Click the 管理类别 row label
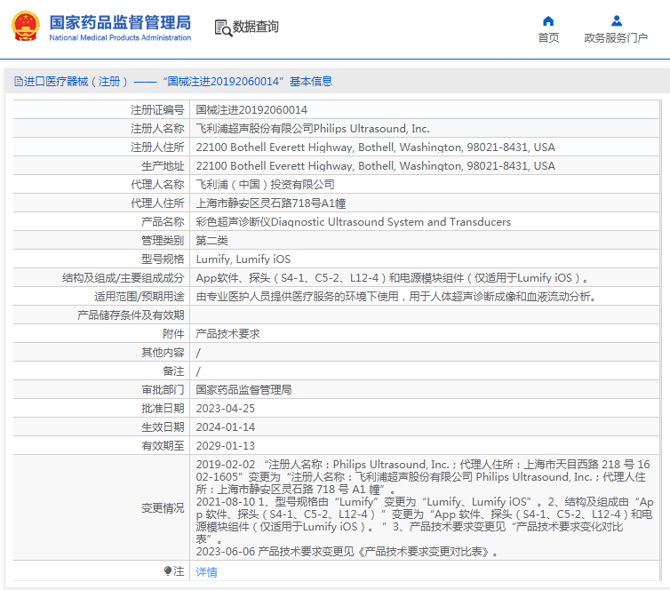Screen dimensions: 670x590 pos(163,241)
